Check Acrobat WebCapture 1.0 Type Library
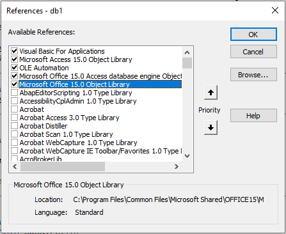 click(14, 143)
